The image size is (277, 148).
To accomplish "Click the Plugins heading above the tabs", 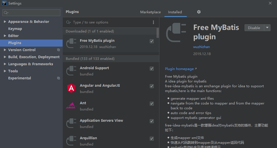I will [x=72, y=12].
